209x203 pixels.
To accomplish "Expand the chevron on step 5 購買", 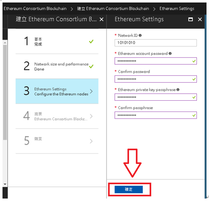I will click(91, 141).
